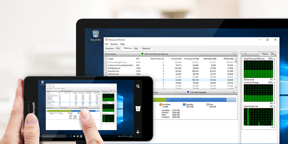This screenshot has height=144, width=288.
Task: Click the Commit Charge graph on monitor
Action: (x=258, y=93)
